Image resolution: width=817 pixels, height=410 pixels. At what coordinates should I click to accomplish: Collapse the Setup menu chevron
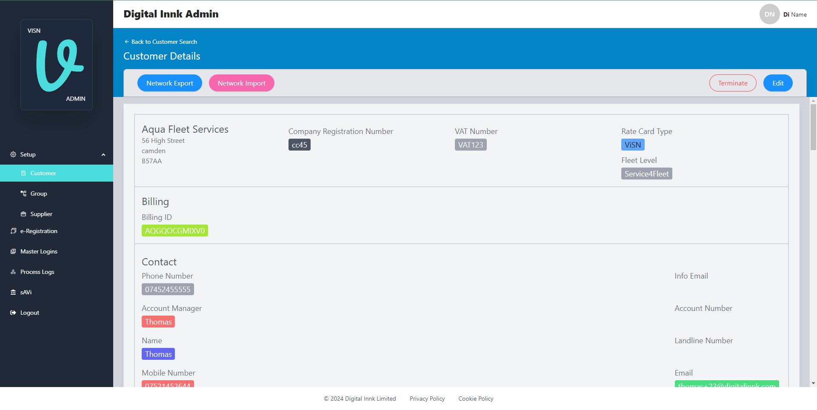tap(103, 155)
